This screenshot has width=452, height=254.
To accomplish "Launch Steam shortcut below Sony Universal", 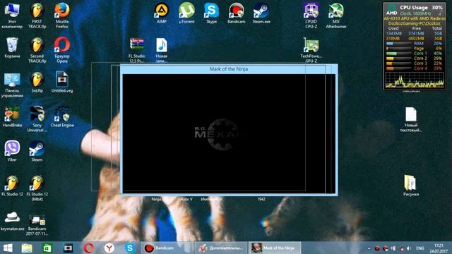I will [x=37, y=152].
